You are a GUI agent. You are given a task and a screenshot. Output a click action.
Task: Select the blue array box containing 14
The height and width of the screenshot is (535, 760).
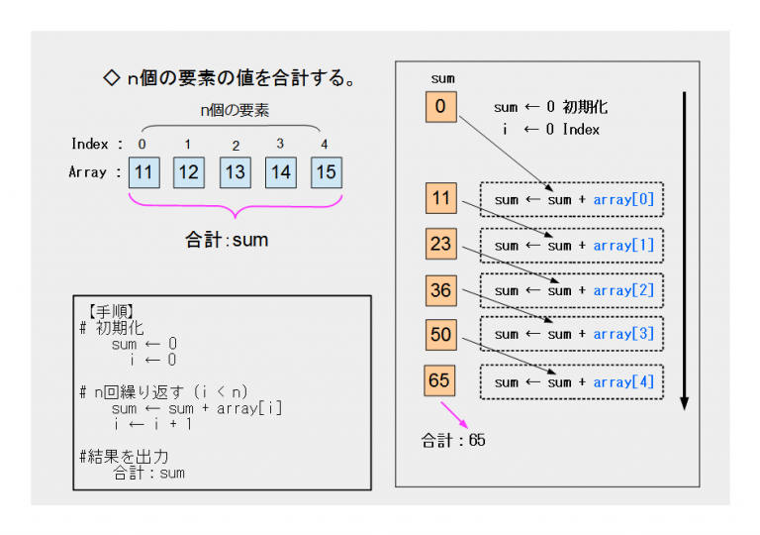click(x=280, y=172)
